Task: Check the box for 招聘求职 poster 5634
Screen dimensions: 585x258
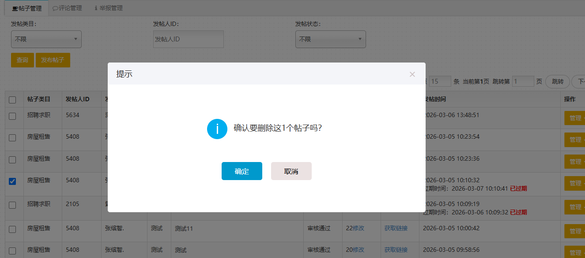Action: (x=12, y=116)
